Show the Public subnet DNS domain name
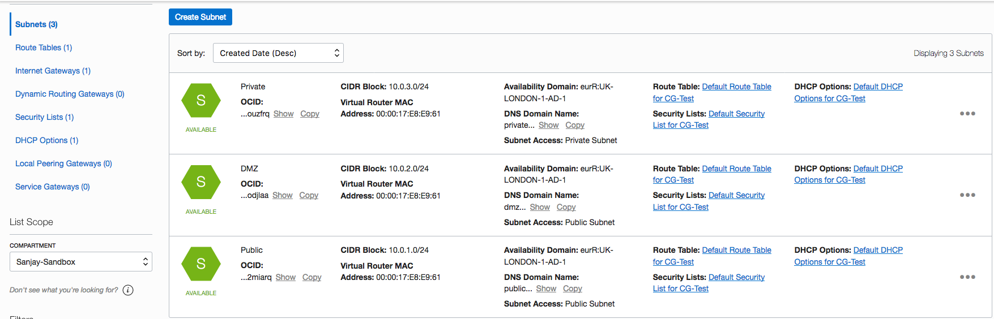 (546, 288)
